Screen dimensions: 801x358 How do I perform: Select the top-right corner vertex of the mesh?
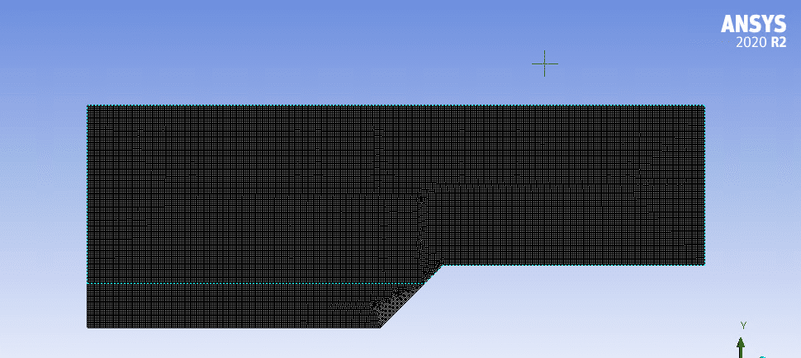(704, 106)
